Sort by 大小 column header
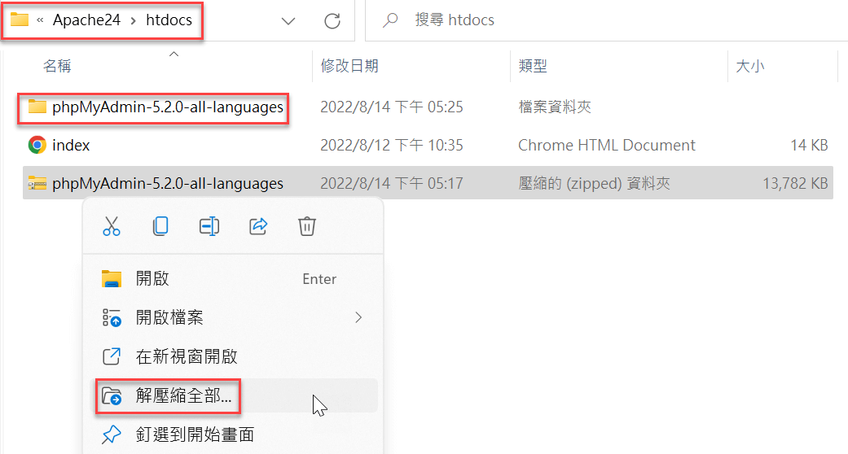 pos(750,66)
